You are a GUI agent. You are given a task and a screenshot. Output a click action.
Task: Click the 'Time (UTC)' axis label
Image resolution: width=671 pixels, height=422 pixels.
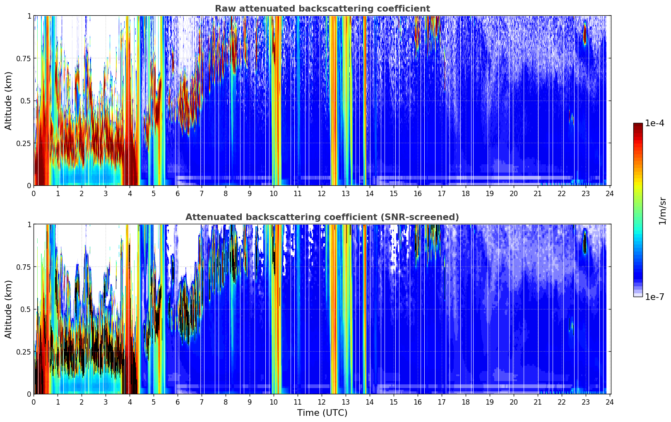click(x=322, y=413)
